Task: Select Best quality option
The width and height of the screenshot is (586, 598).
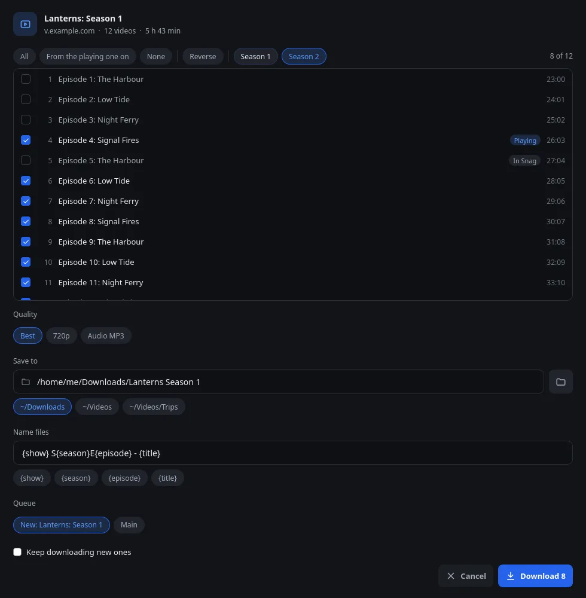Action: (x=28, y=335)
